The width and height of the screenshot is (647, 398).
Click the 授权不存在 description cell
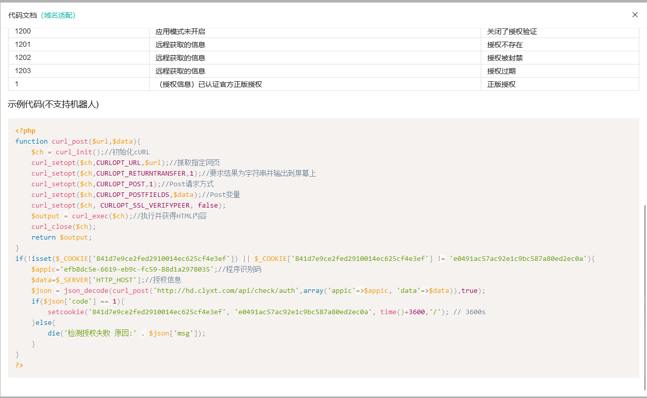pyautogui.click(x=505, y=45)
